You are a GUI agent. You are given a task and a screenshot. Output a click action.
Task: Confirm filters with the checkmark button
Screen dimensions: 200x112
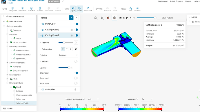71,18
